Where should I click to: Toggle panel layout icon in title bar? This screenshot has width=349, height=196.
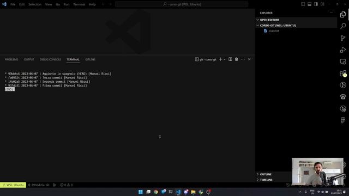309,4
